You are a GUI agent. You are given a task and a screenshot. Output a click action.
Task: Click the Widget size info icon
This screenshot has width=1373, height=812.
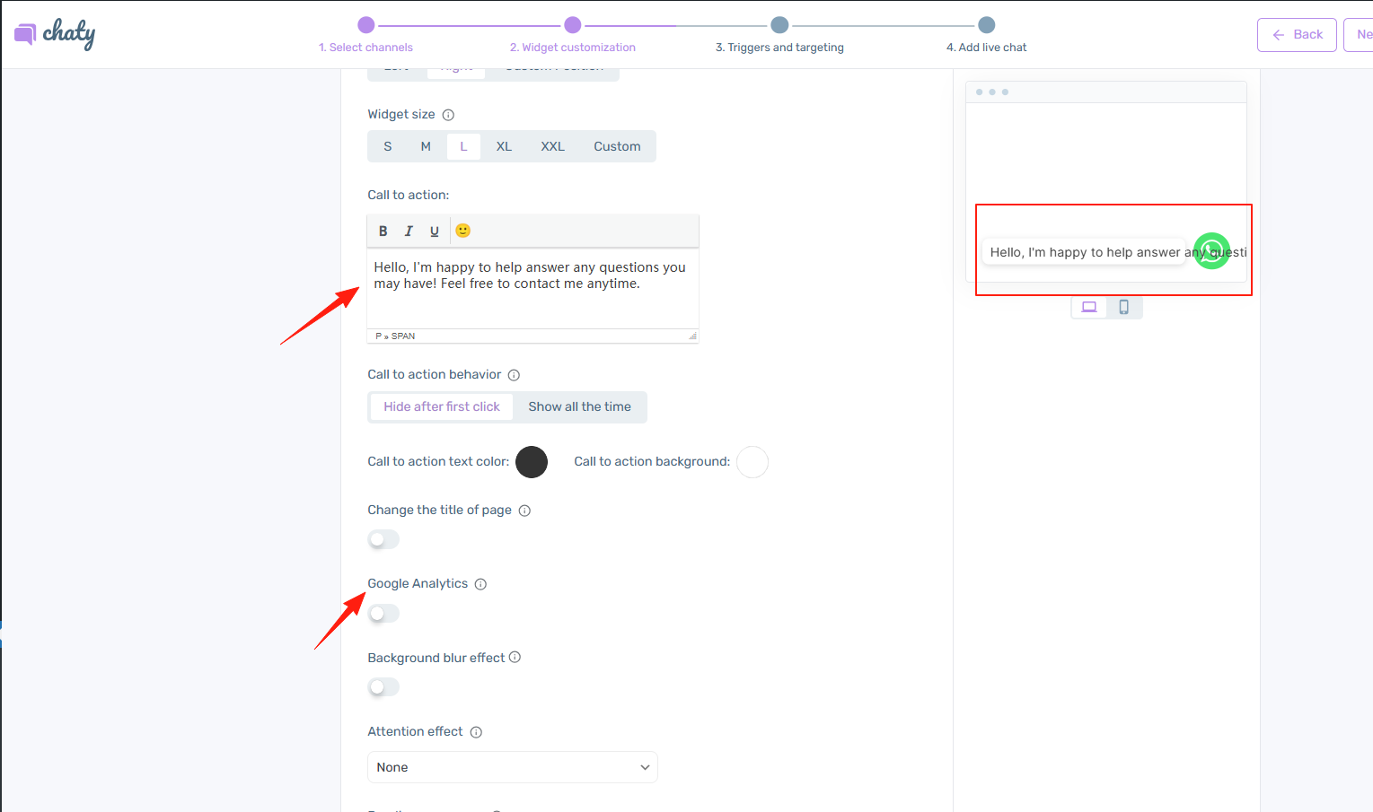coord(448,115)
